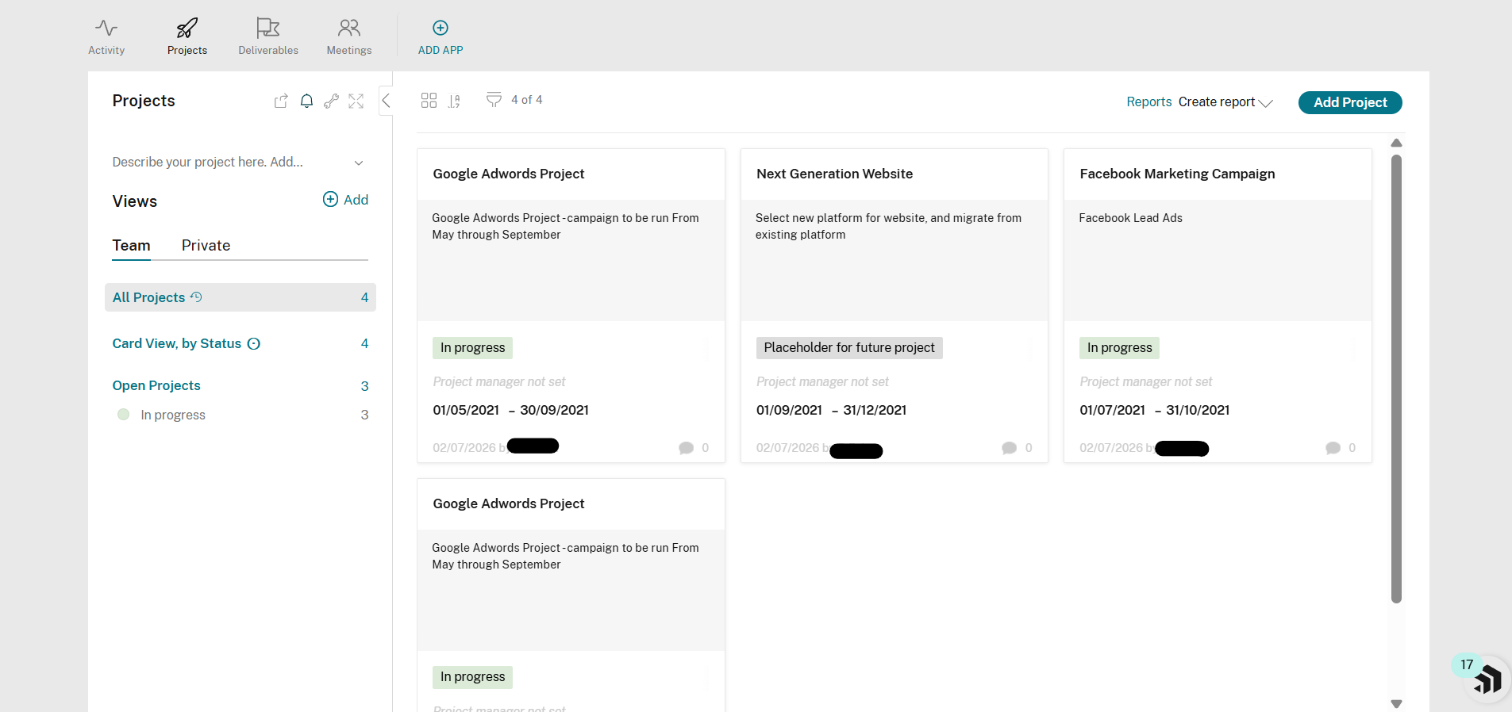
Task: Open the help widget with badge 17
Action: 1486,678
